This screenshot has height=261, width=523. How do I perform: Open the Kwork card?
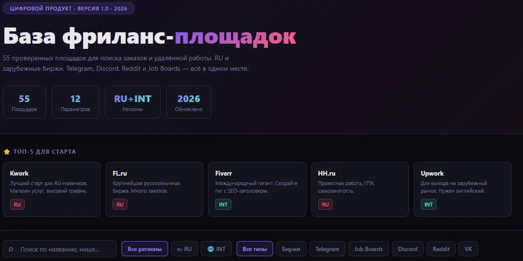coord(52,189)
